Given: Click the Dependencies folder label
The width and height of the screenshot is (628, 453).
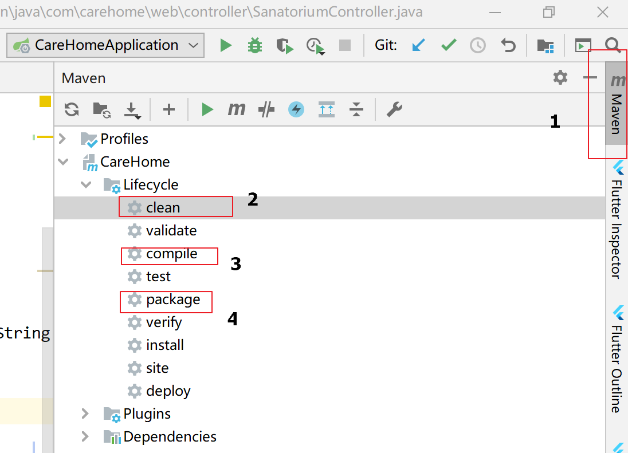Looking at the screenshot, I should pos(170,436).
